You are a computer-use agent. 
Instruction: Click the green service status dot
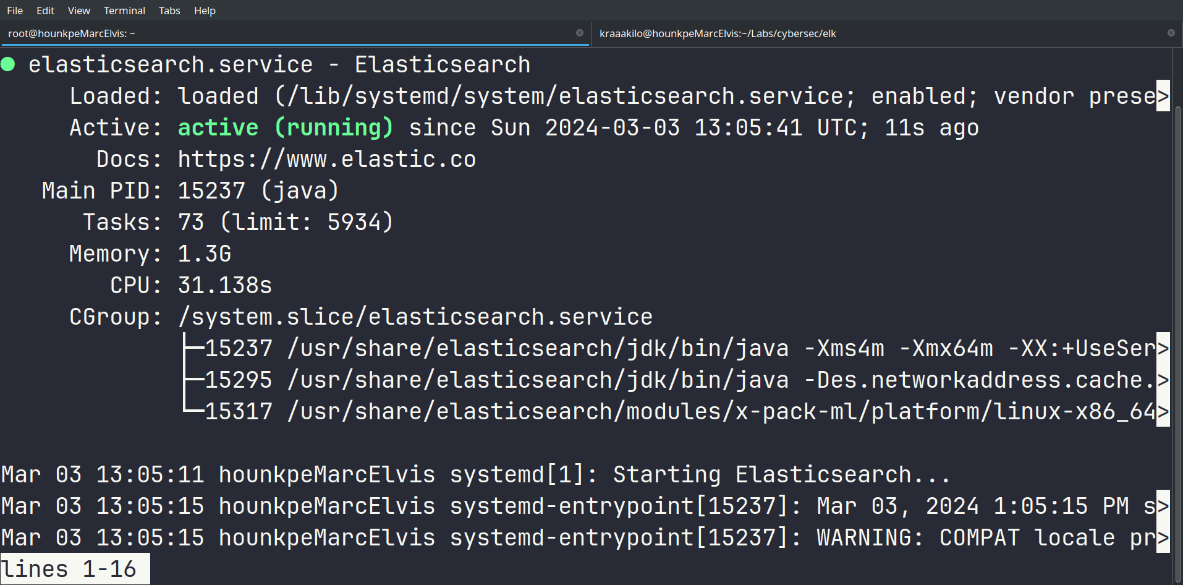(8, 64)
